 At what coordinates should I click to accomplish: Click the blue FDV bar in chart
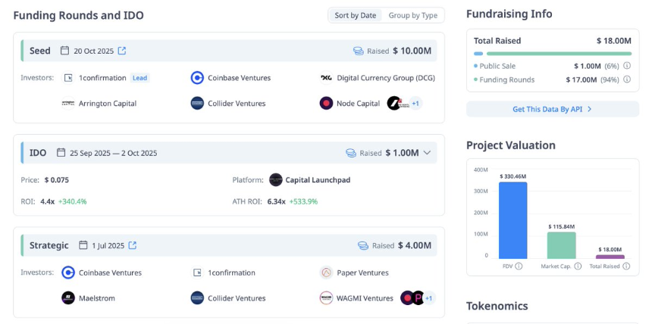coord(513,220)
